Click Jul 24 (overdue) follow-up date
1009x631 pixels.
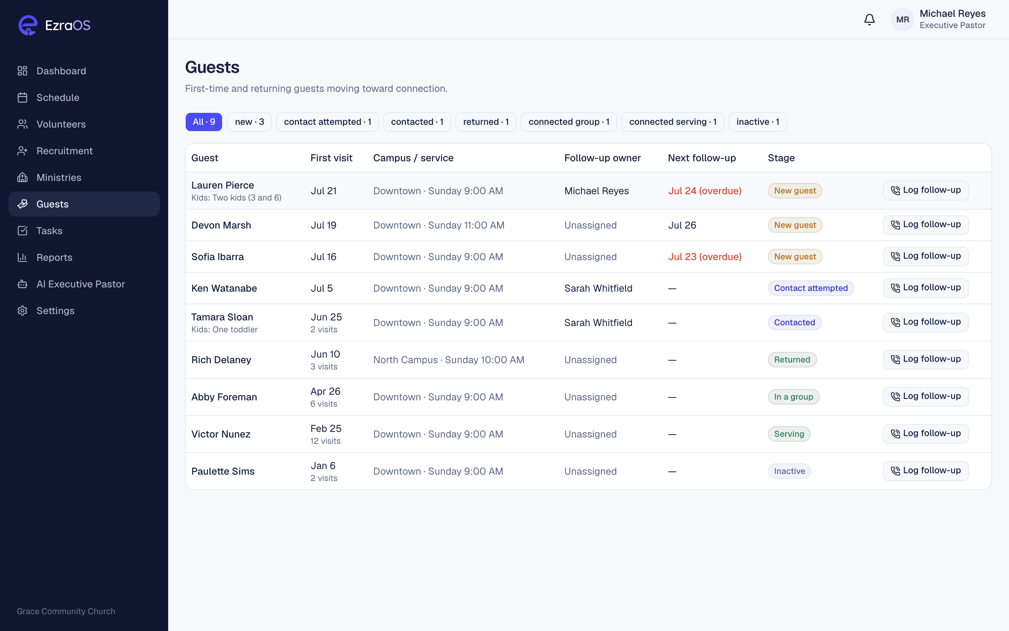pos(705,191)
